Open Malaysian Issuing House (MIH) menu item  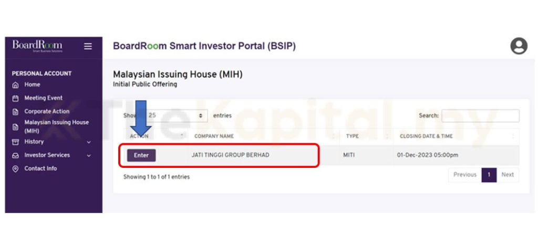[56, 126]
